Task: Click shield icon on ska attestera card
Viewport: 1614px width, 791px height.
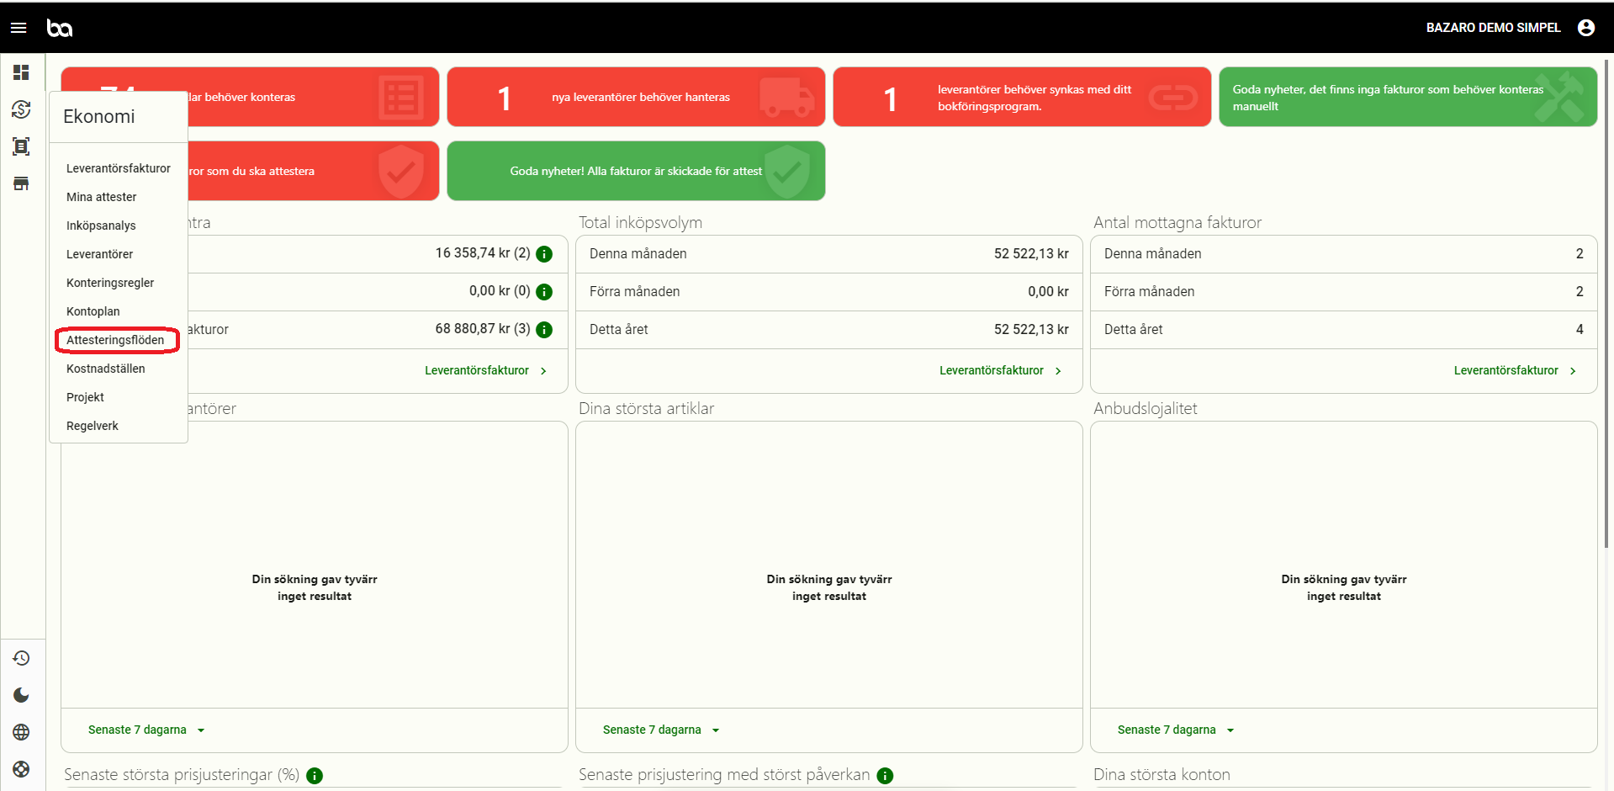Action: pos(401,172)
